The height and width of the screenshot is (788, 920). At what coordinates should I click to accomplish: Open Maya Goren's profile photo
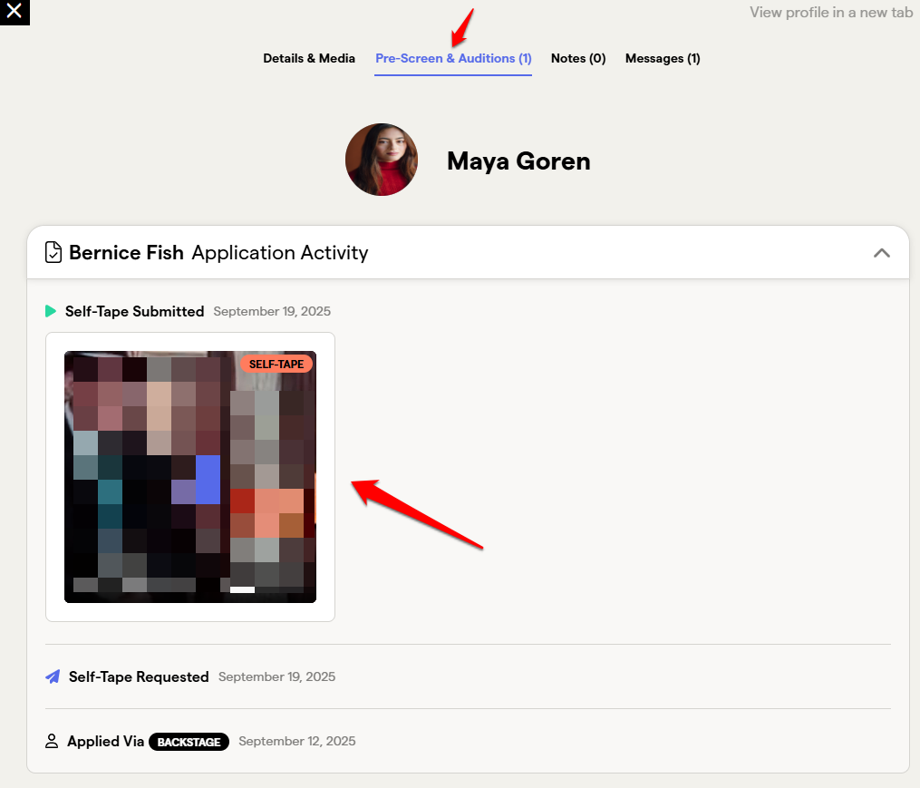(x=382, y=160)
